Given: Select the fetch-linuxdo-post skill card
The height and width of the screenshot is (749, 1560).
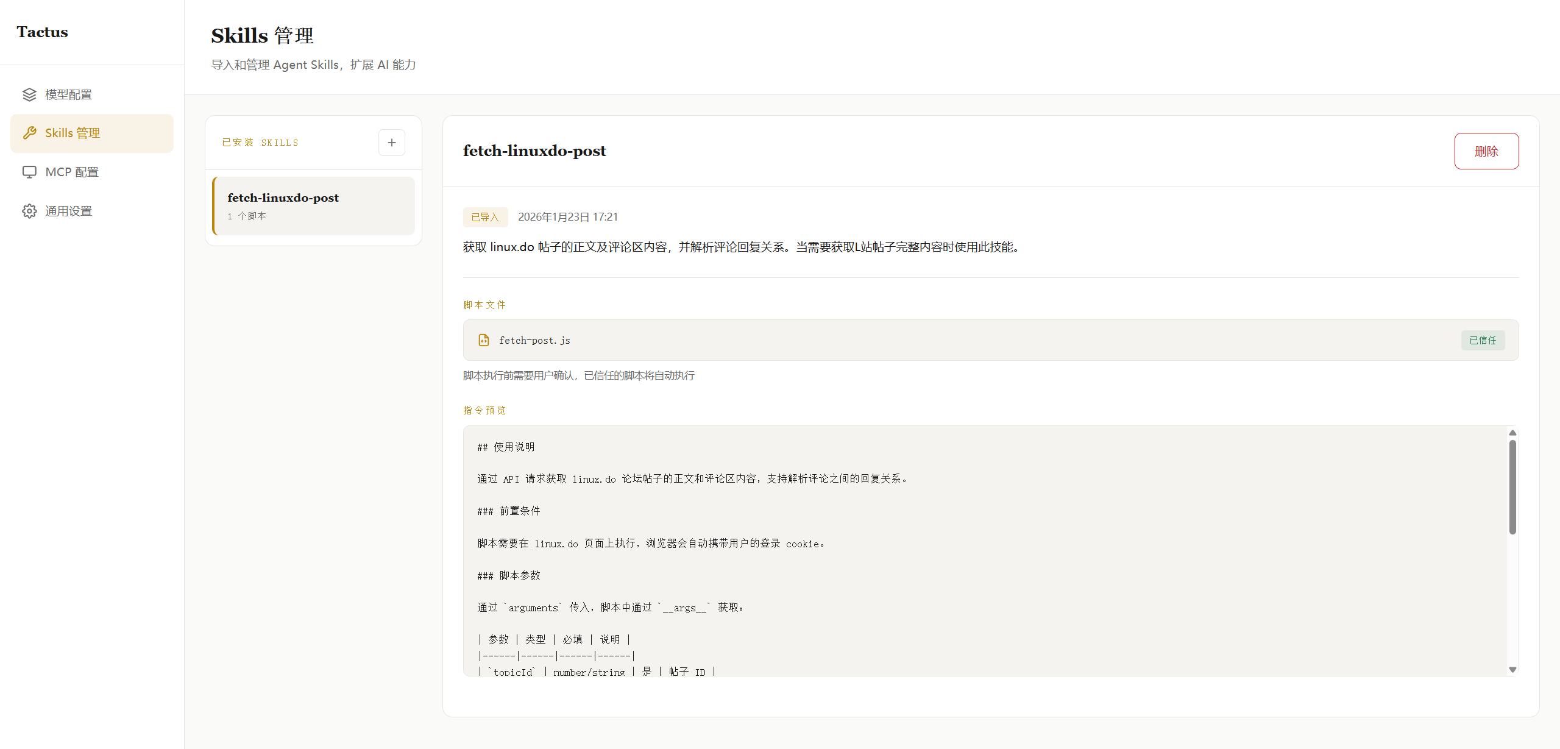Looking at the screenshot, I should click(x=314, y=206).
